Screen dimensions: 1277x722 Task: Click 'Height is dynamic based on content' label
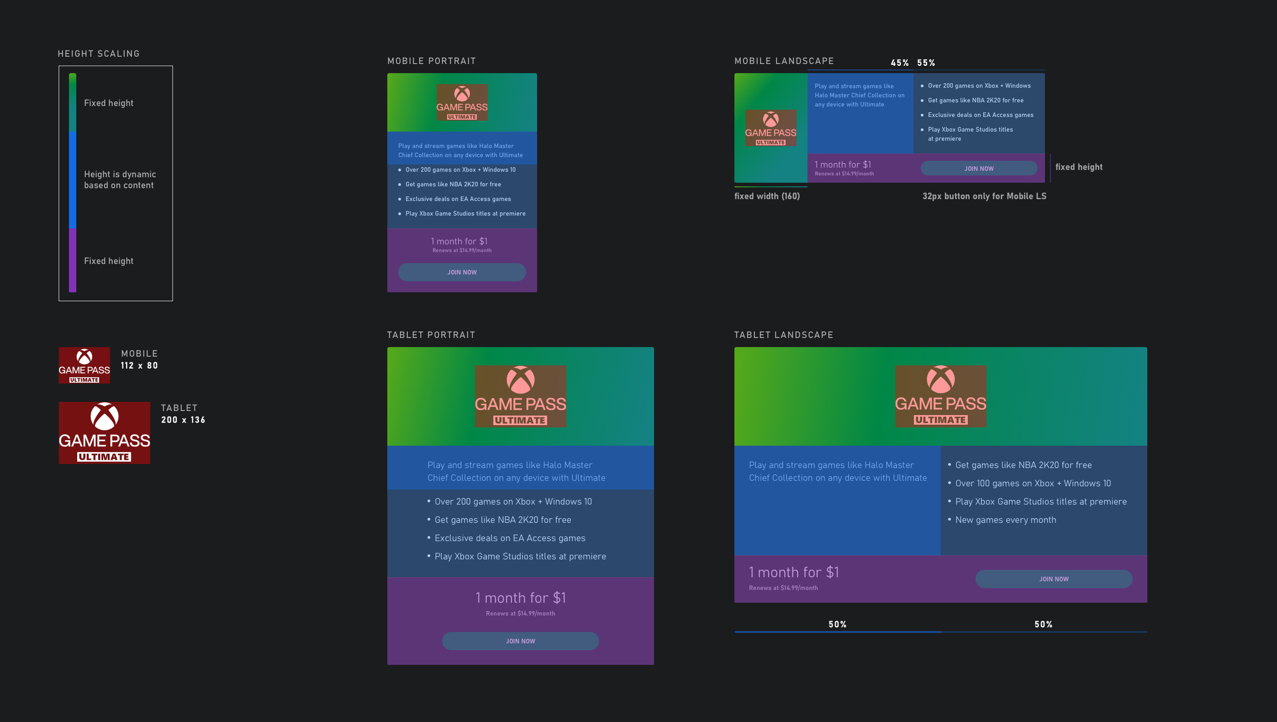[x=120, y=180]
